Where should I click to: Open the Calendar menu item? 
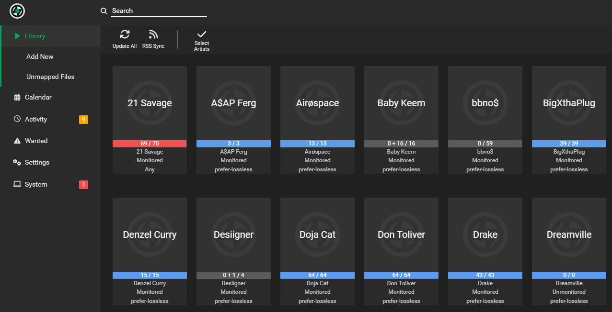coord(50,97)
